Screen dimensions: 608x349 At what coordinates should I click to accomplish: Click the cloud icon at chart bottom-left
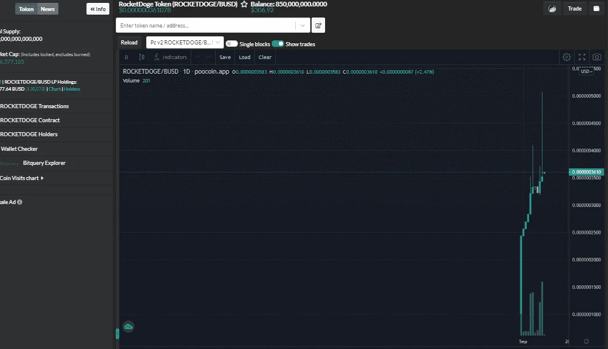tap(129, 327)
